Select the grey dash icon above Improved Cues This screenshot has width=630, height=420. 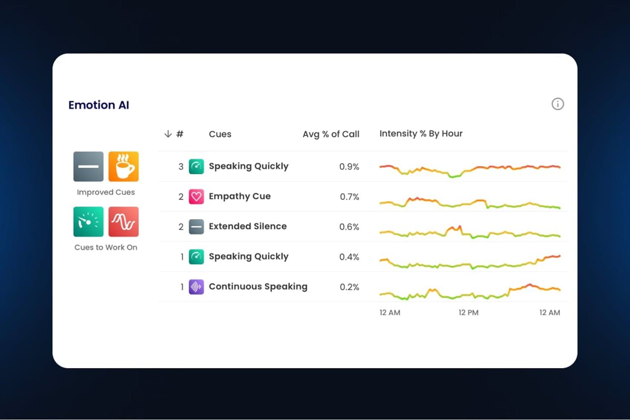tap(89, 166)
